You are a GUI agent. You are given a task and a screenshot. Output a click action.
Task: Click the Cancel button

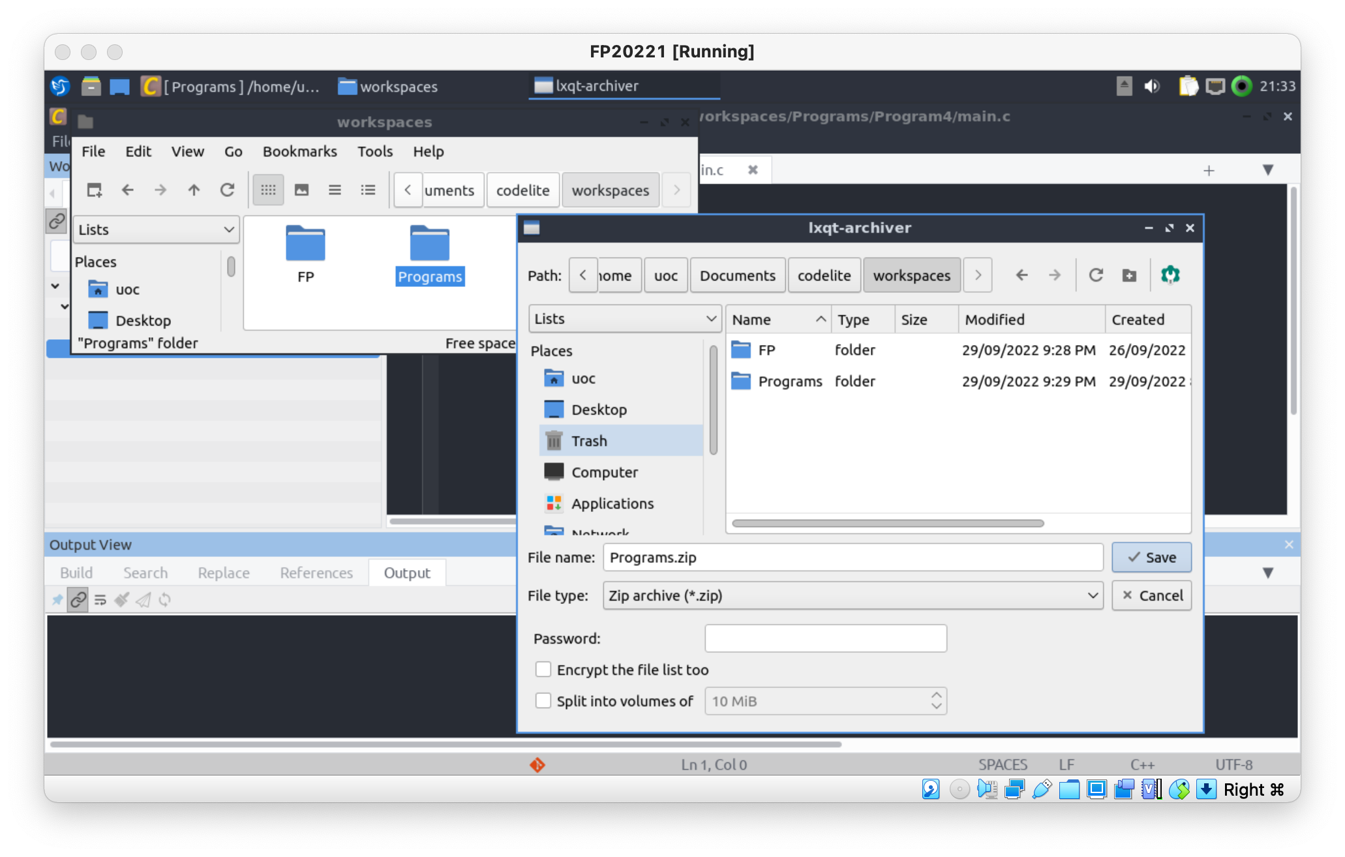(x=1152, y=595)
